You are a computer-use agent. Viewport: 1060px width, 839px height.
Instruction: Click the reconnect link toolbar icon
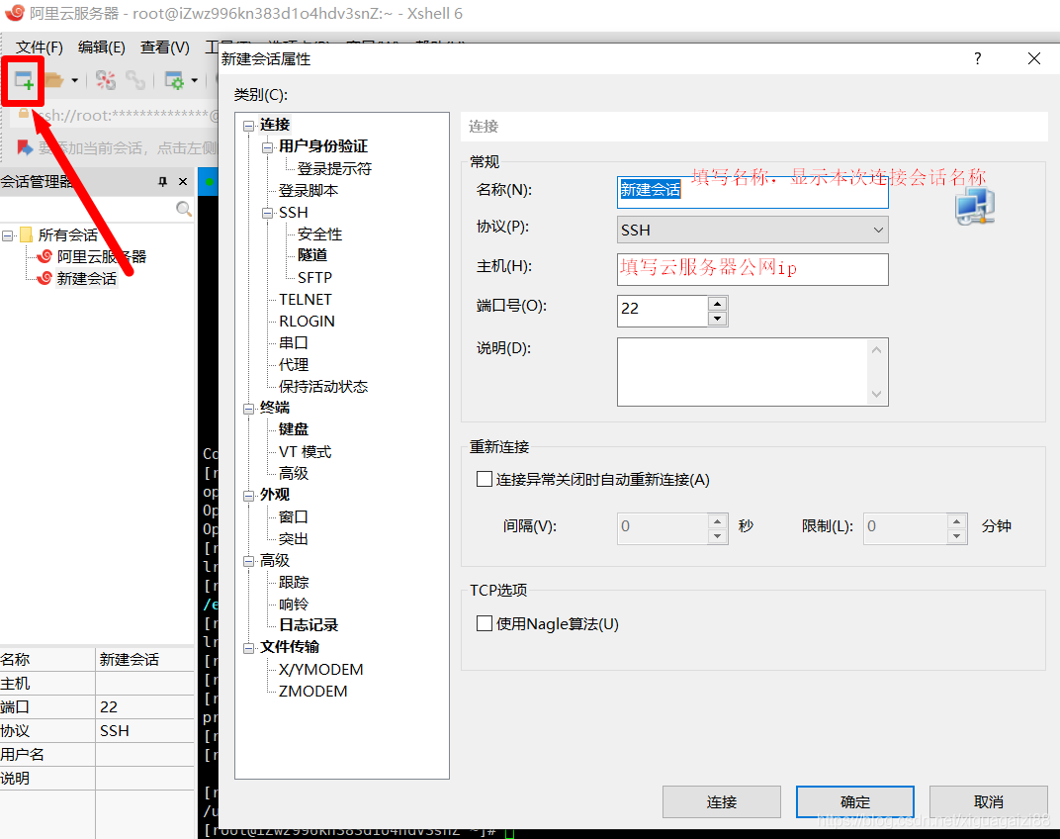click(x=135, y=80)
